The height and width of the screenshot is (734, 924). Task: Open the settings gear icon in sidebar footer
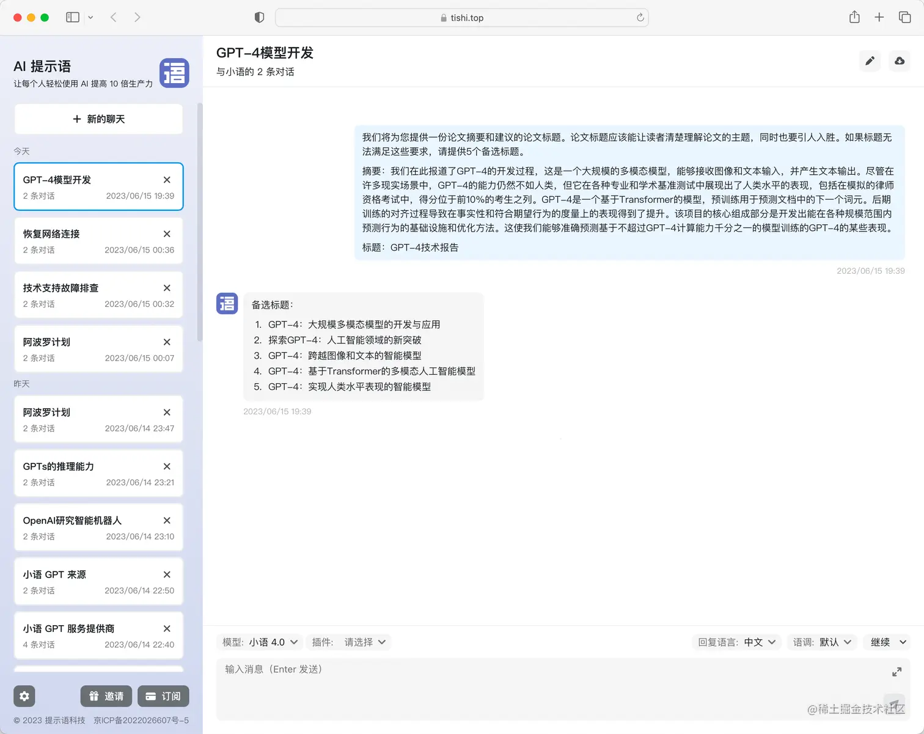click(24, 696)
